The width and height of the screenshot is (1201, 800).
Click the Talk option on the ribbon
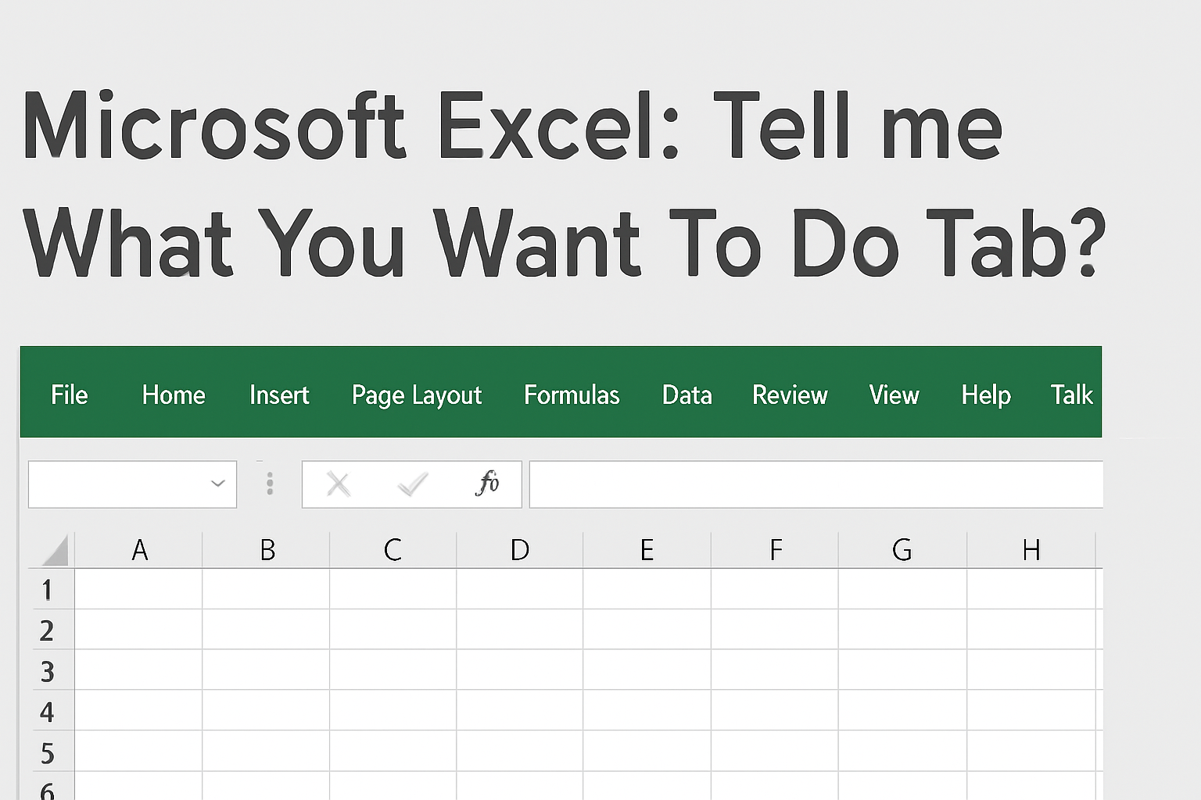click(x=1071, y=395)
